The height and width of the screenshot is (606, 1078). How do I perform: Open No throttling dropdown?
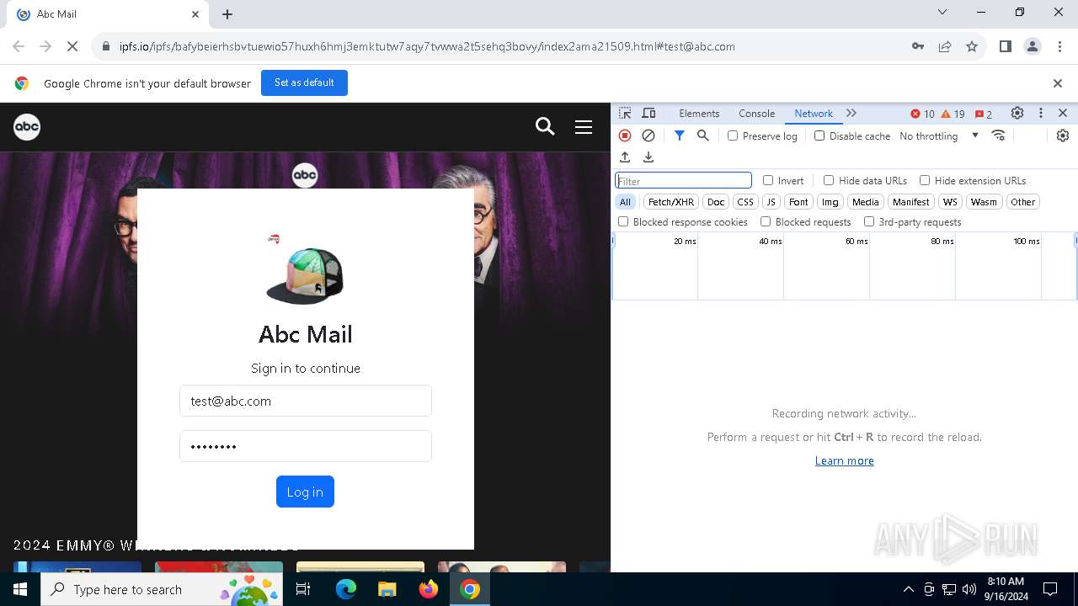(939, 136)
